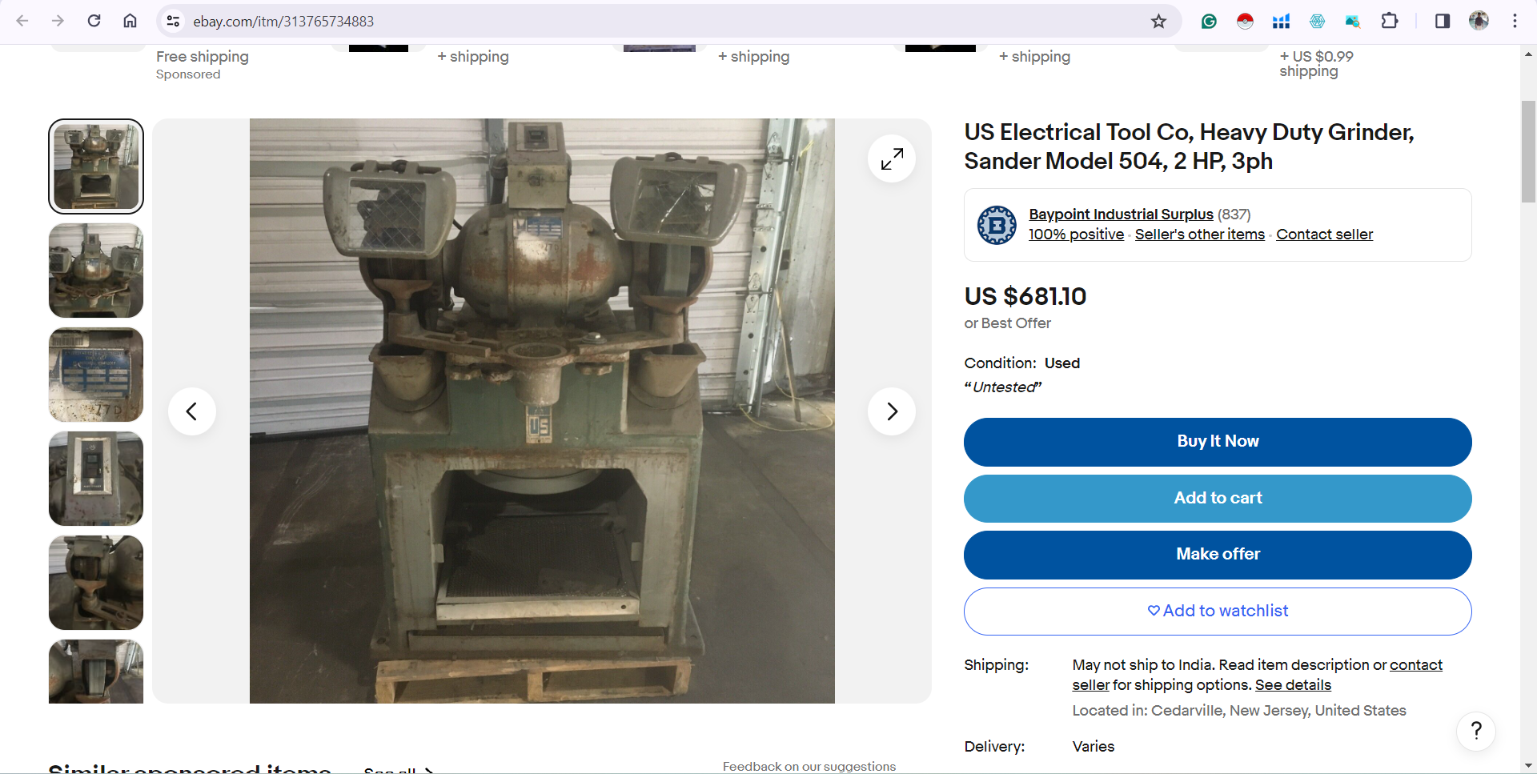This screenshot has width=1537, height=774.
Task: Add the item to watchlist
Action: (1218, 612)
